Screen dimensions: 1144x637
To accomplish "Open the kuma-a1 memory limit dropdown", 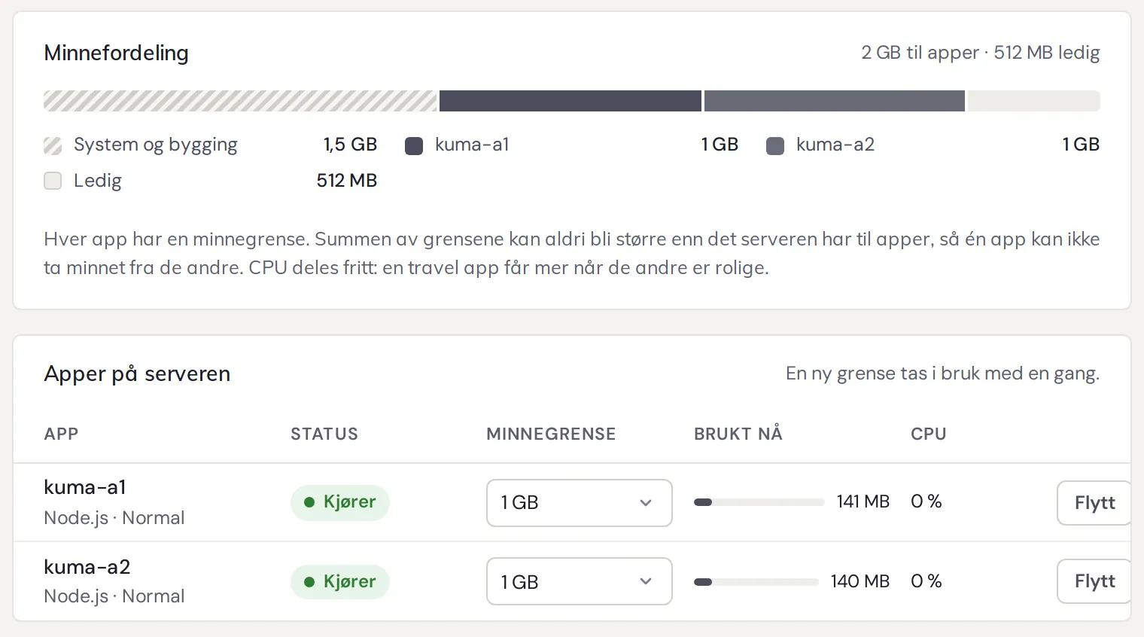I will pos(580,503).
